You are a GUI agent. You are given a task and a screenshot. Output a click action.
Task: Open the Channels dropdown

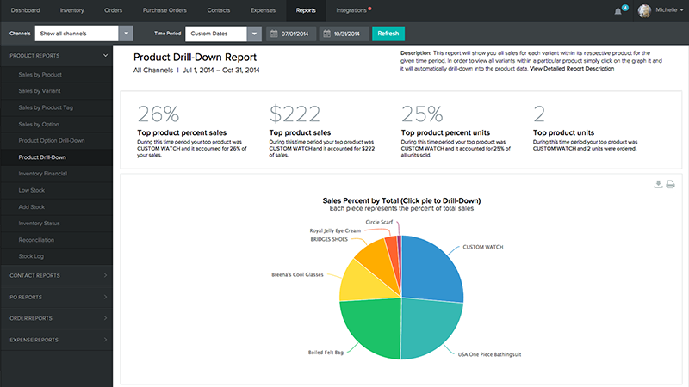(127, 34)
